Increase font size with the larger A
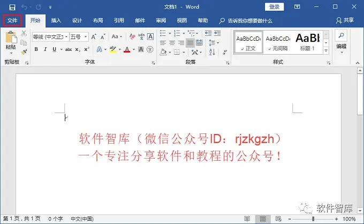 point(94,37)
